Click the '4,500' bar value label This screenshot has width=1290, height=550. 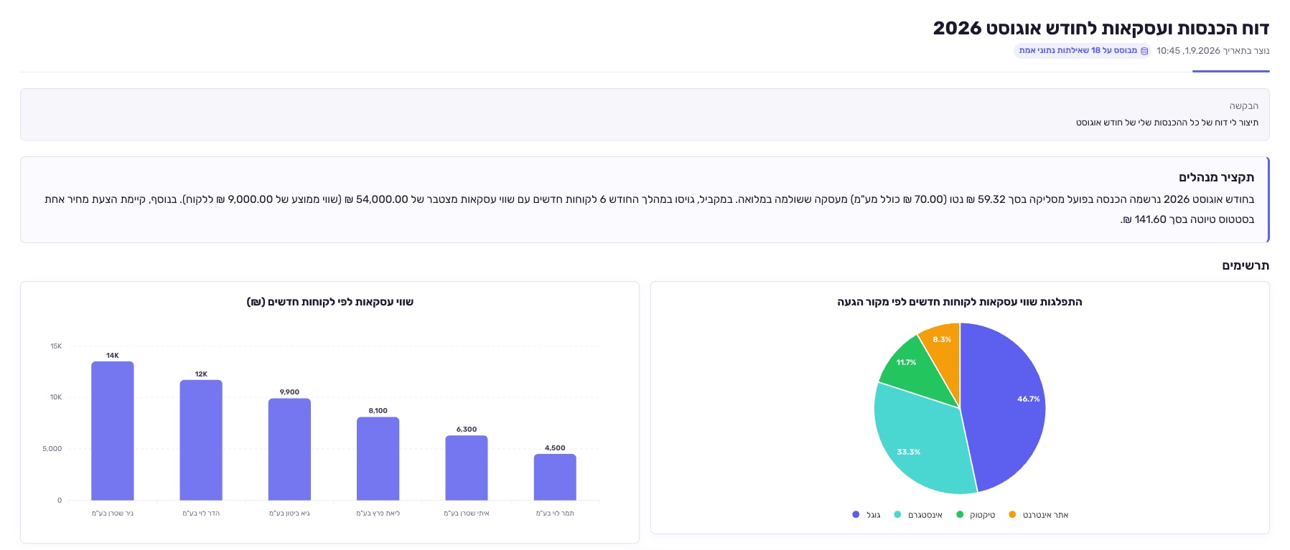555,448
